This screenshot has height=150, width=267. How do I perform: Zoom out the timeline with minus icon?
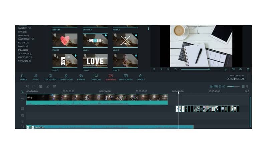[x=220, y=87]
